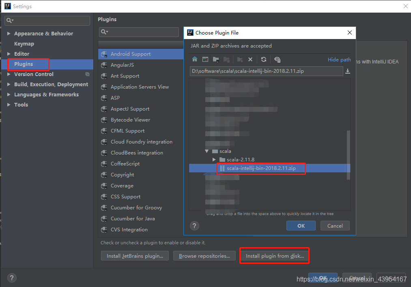Click the CoffeeScript plugin icon

click(x=104, y=164)
